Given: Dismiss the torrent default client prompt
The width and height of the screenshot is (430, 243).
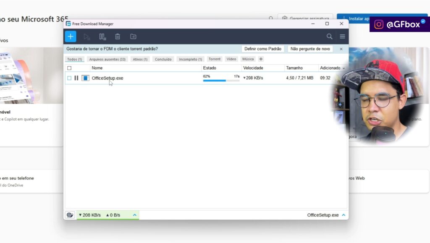Looking at the screenshot, I should 341,49.
